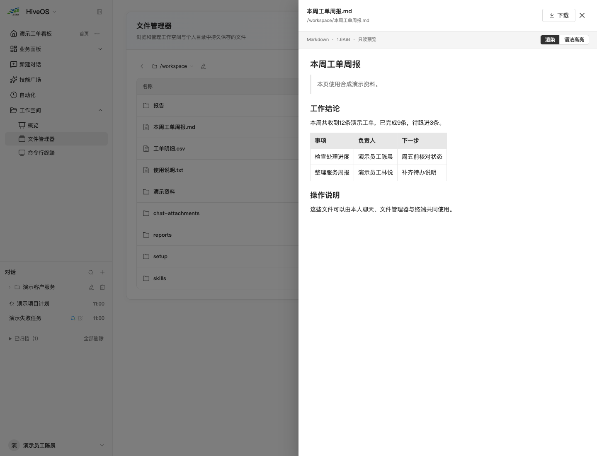Open 命令行终端 in the workspace
Viewport: 597px width, 456px height.
point(56,153)
